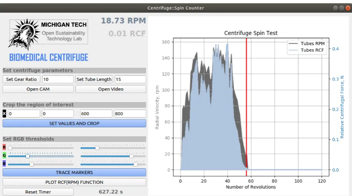352x196 pixels.
Task: Click the BIOMEDICAL CENTRIFUGE heading
Action: tap(48, 58)
